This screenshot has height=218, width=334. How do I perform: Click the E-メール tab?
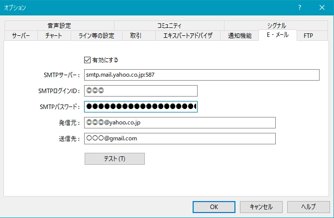point(278,35)
